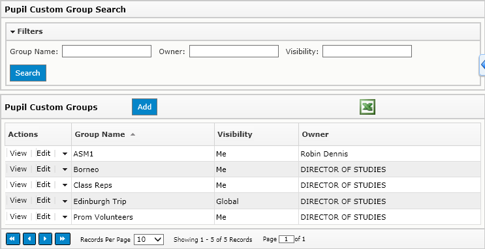Image resolution: width=485 pixels, height=249 pixels.
Task: Go to previous page of records
Action: [29, 239]
